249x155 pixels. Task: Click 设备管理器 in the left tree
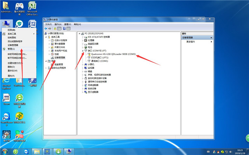click(x=60, y=57)
